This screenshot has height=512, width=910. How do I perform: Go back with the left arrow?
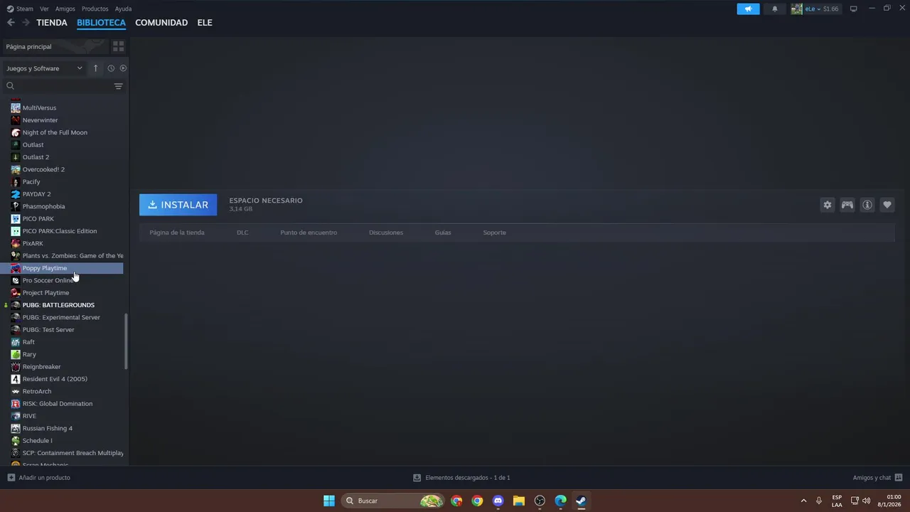point(11,23)
